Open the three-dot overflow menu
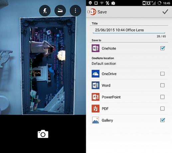The image size is (172, 153). 76,11
